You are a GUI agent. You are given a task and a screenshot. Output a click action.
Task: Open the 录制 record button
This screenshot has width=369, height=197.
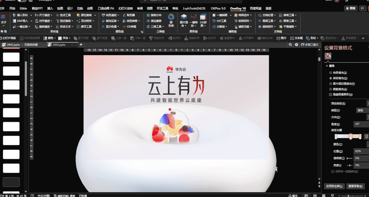point(351,8)
